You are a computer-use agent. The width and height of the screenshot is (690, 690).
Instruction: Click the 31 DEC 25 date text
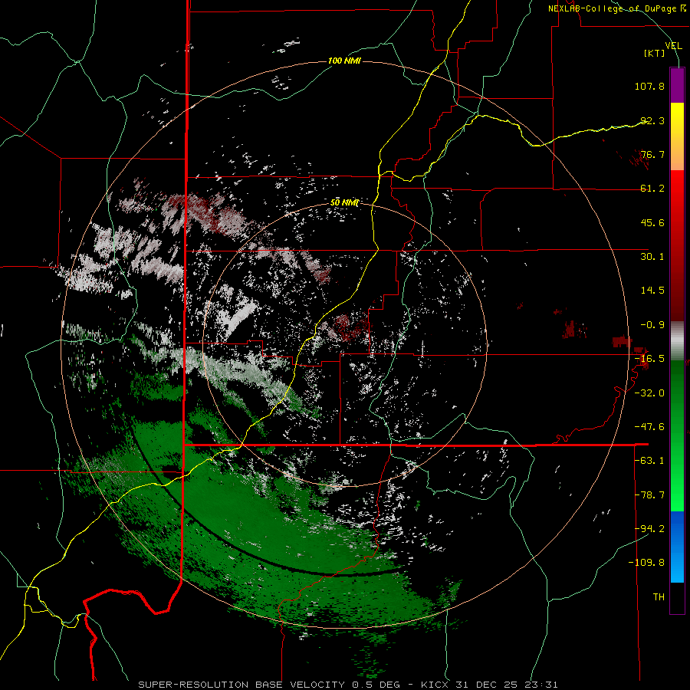[487, 685]
